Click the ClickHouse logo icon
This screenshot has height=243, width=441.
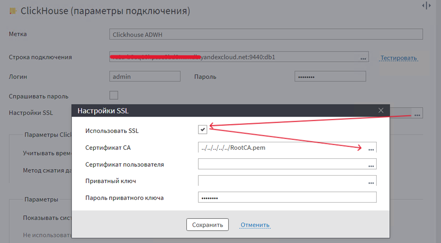[13, 11]
